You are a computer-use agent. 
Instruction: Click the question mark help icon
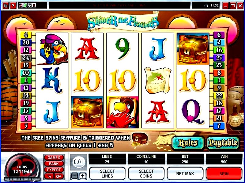13,6
